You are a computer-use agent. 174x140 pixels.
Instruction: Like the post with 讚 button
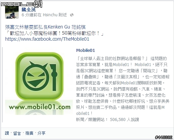7,133
